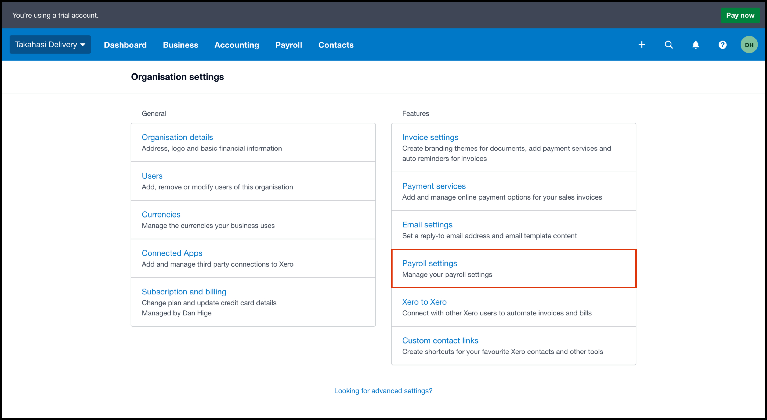Screen dimensions: 767x420
Task: Click the DH user avatar icon
Action: [x=749, y=44]
